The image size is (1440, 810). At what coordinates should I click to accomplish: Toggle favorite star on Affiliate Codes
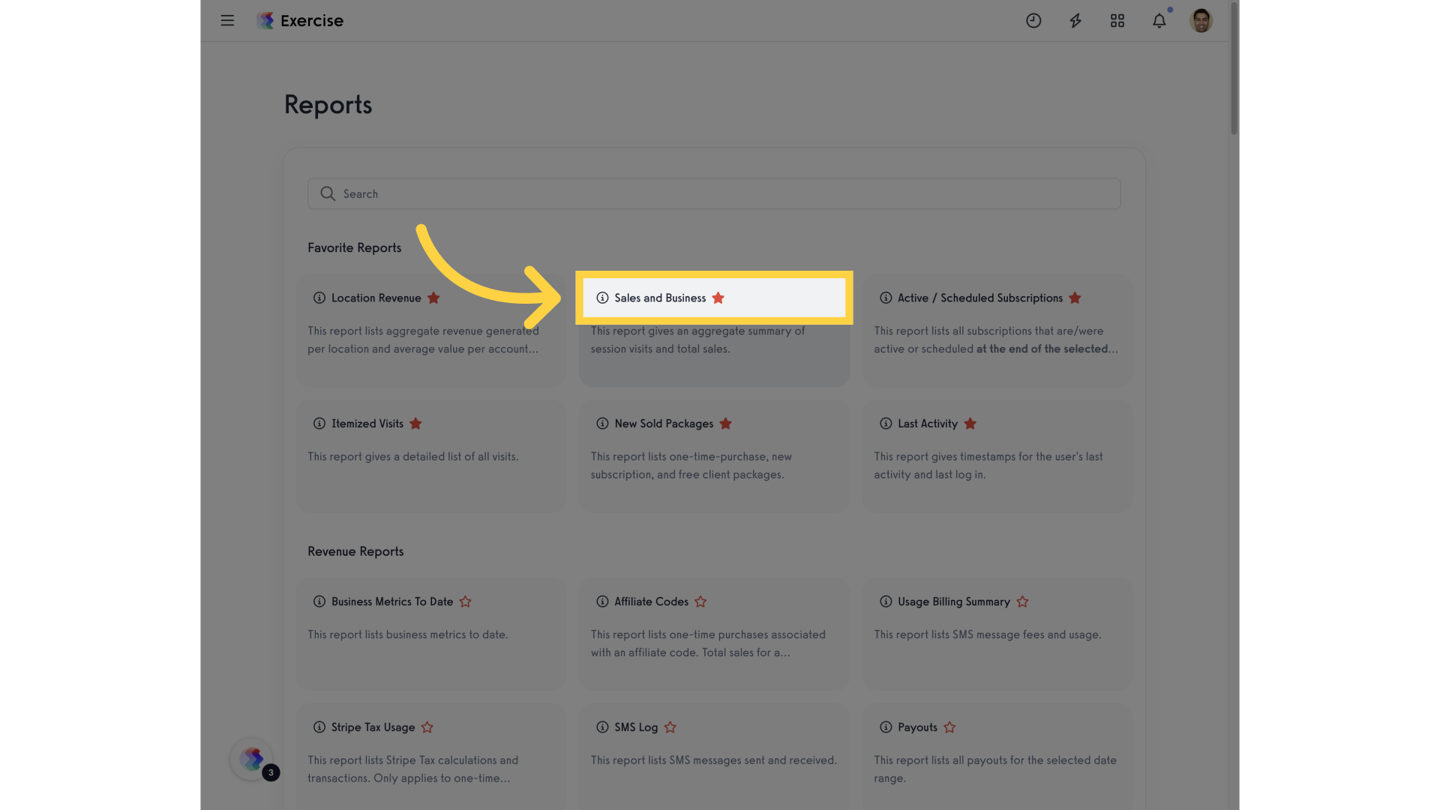[700, 602]
